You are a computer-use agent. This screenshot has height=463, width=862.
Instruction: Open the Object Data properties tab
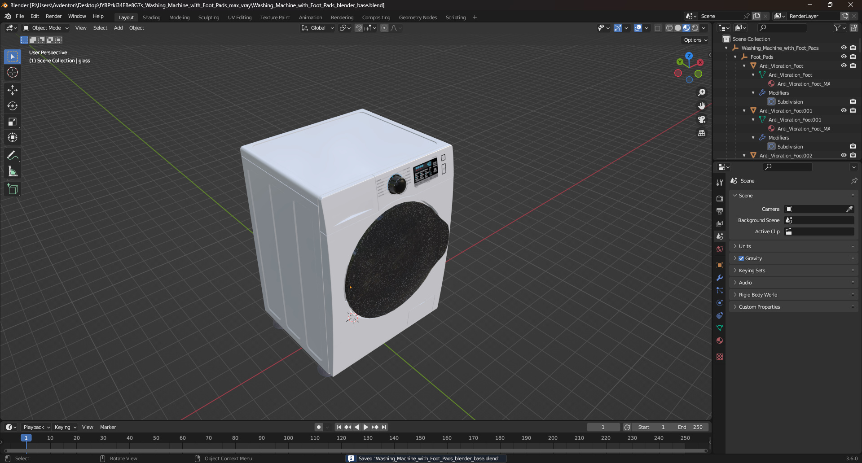click(x=720, y=328)
